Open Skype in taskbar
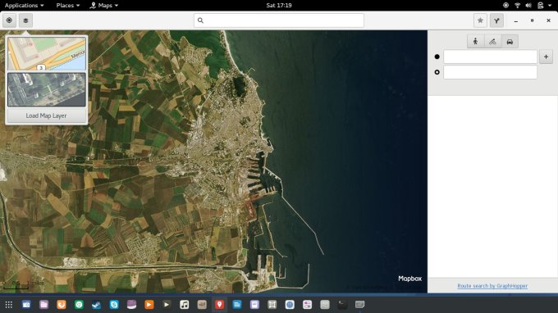 click(x=114, y=305)
